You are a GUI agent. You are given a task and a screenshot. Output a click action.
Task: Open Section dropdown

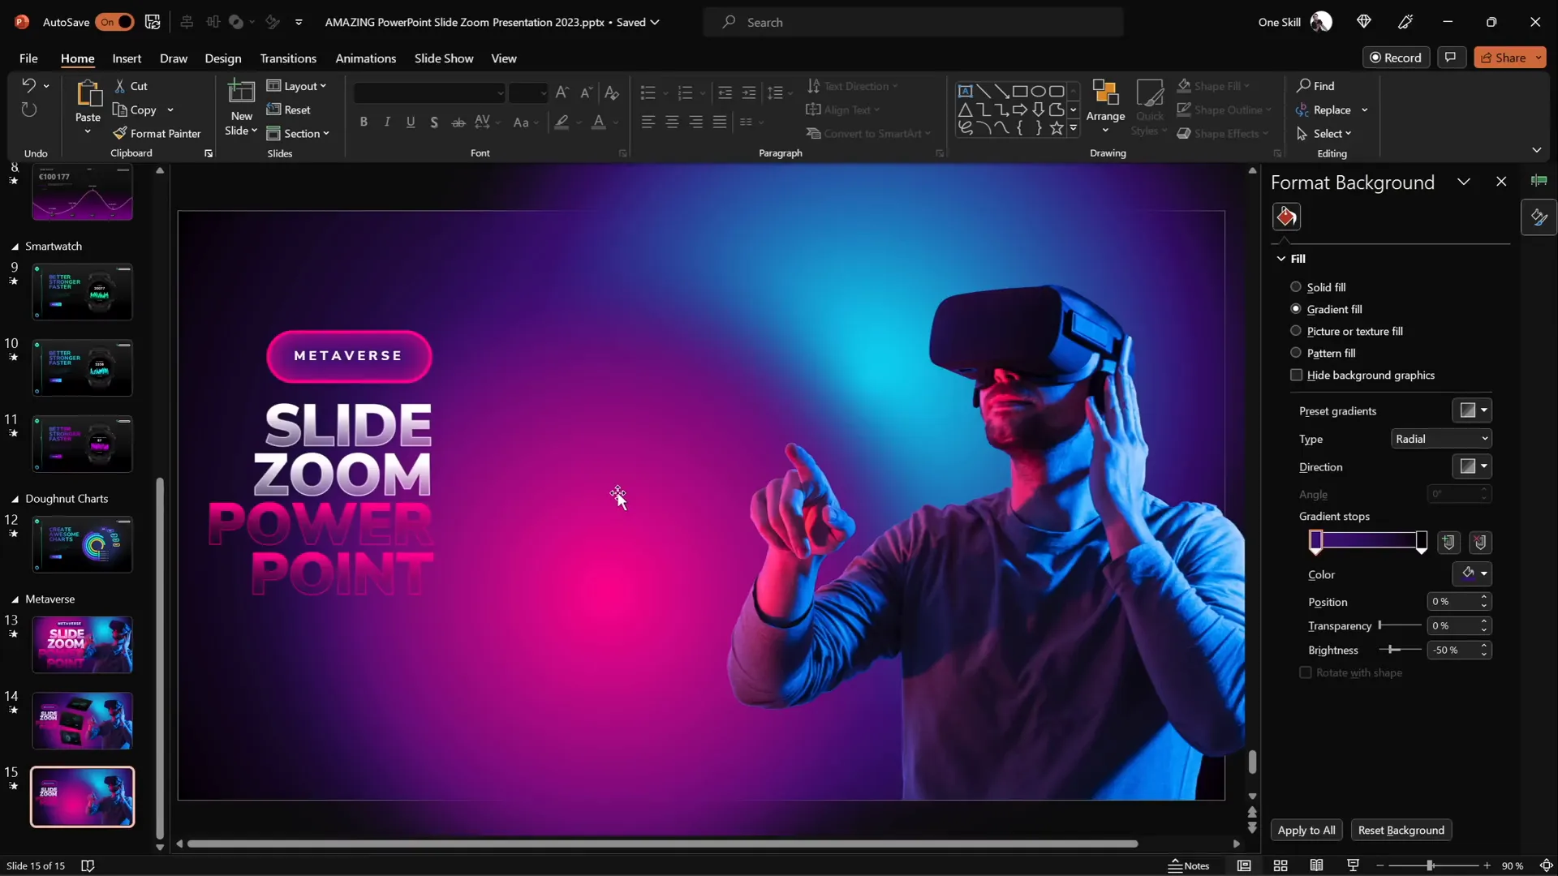click(x=298, y=133)
